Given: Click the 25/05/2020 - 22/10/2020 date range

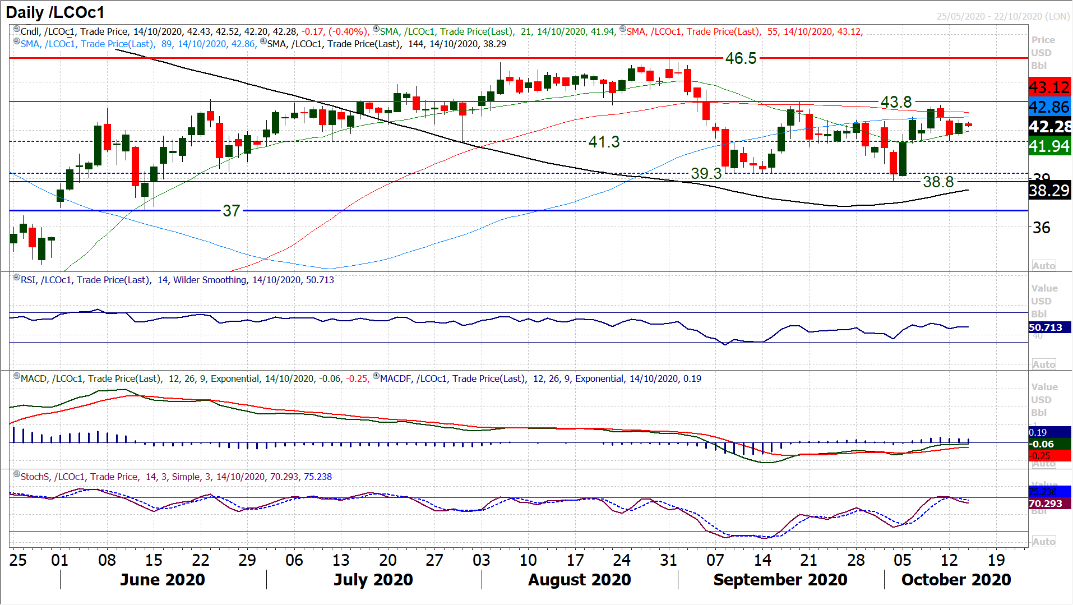Looking at the screenshot, I should (1003, 16).
